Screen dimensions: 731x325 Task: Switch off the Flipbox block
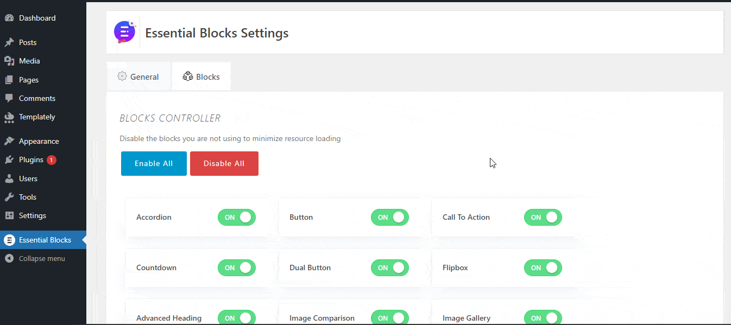[x=543, y=267]
